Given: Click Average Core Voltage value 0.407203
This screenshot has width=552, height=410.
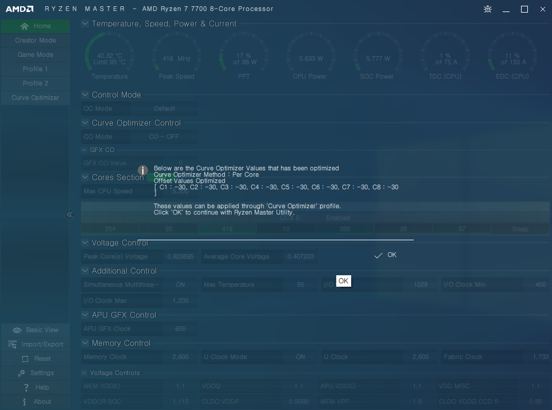Looking at the screenshot, I should pyautogui.click(x=300, y=256).
